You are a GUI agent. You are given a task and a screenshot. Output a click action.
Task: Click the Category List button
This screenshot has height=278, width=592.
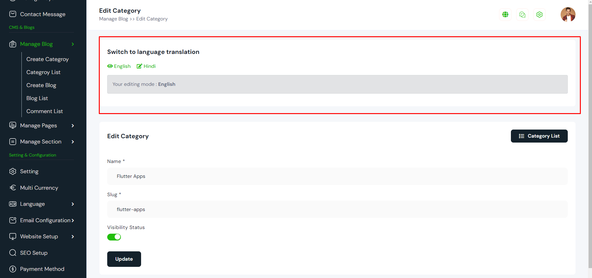coord(539,136)
